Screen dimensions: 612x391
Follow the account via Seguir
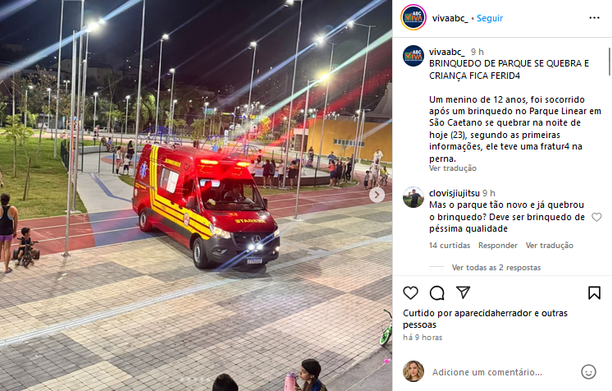(490, 18)
